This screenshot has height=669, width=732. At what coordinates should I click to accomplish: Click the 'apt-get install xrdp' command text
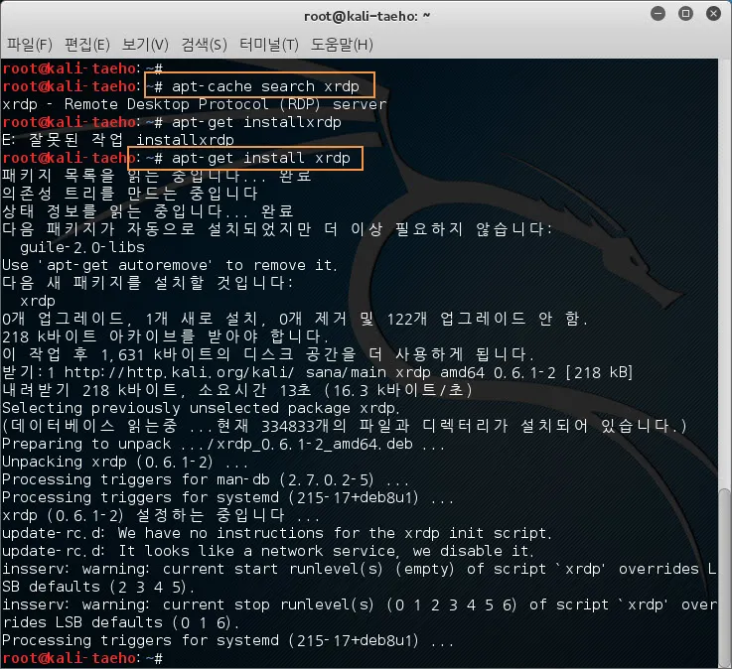click(261, 158)
